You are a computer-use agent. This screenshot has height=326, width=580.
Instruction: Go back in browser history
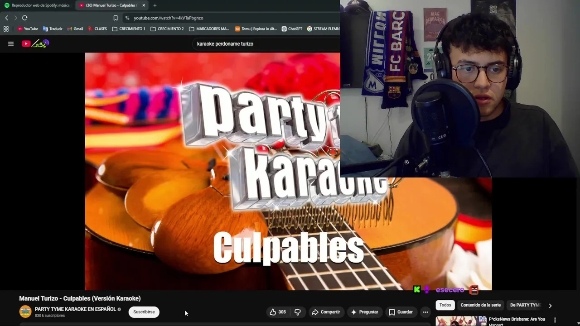pyautogui.click(x=6, y=18)
